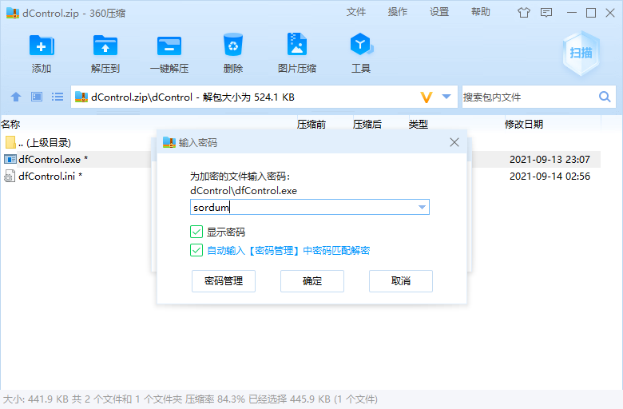Open the feedback message icon in the title bar
Screen dimensions: 623x409
(x=546, y=13)
